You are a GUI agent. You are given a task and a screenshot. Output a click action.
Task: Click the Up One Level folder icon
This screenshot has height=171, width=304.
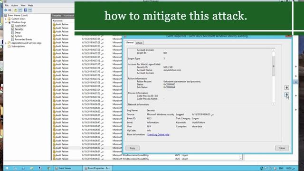point(16,10)
